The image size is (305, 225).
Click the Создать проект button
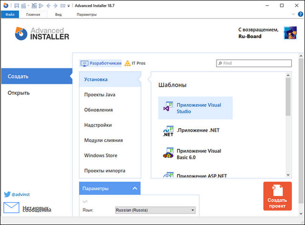tap(277, 196)
